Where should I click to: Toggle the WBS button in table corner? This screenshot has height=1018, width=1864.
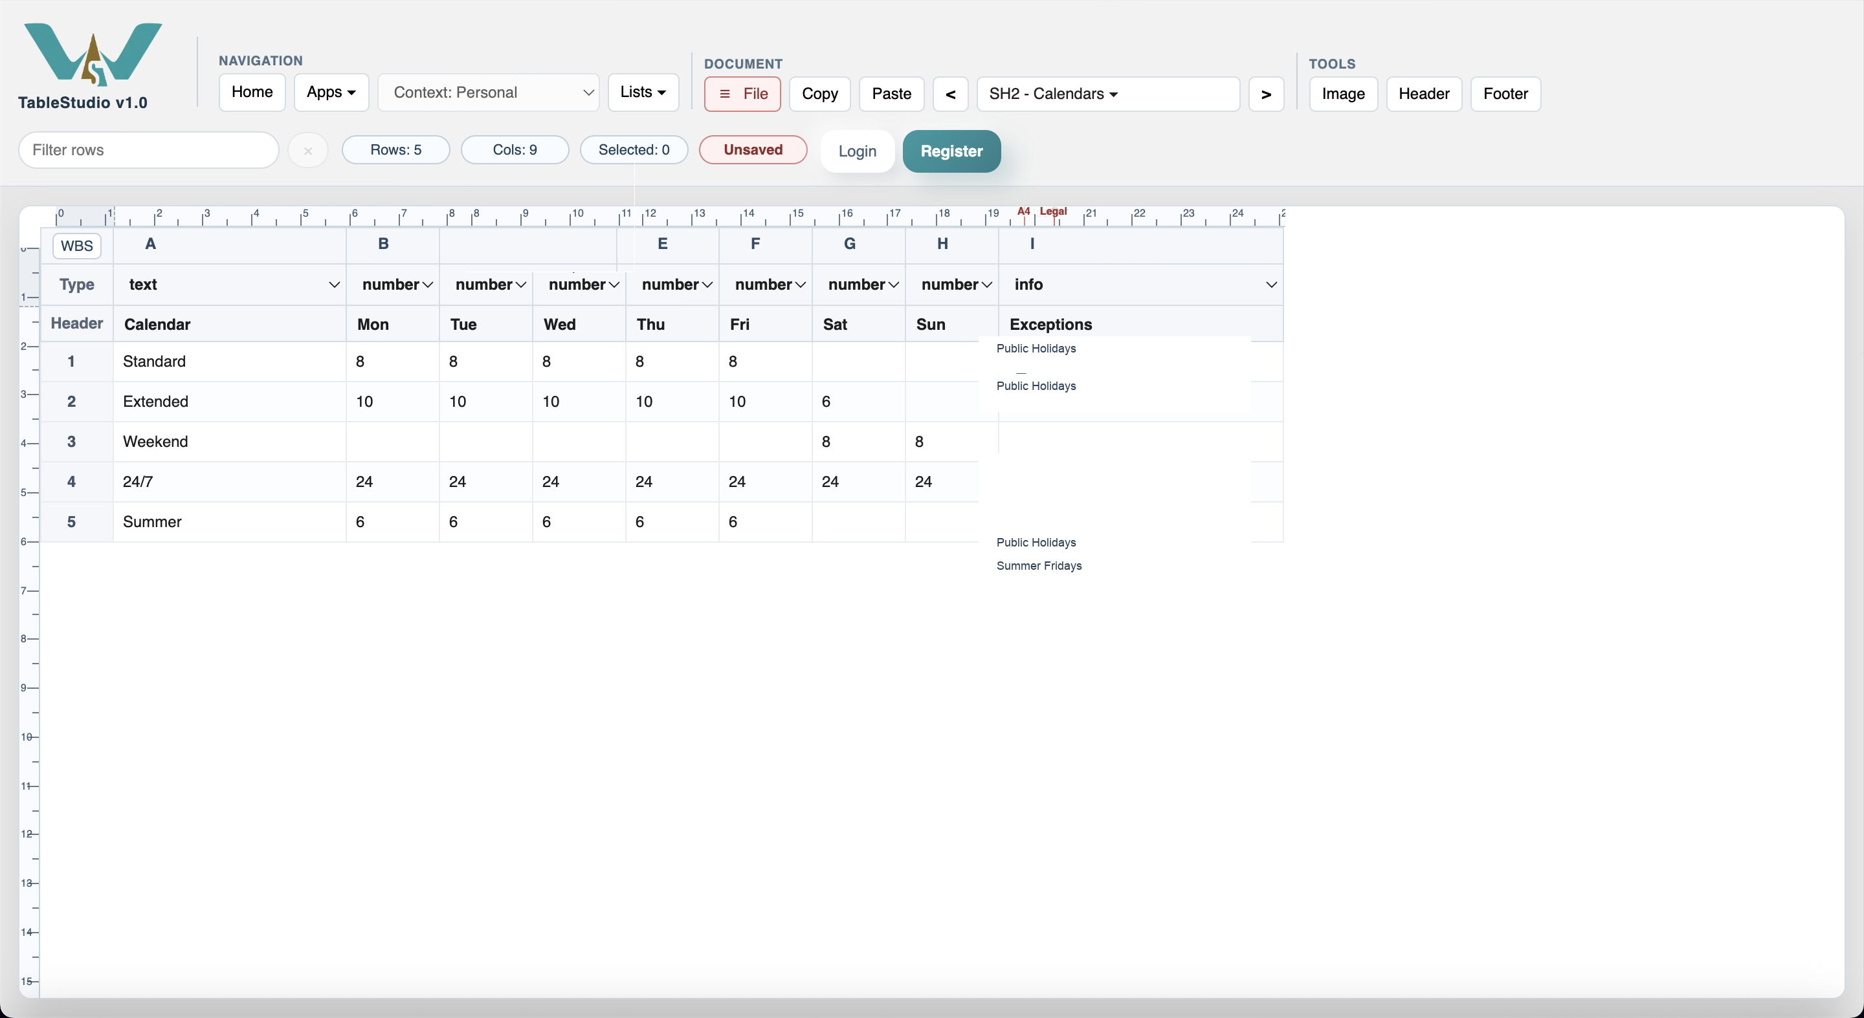click(77, 245)
